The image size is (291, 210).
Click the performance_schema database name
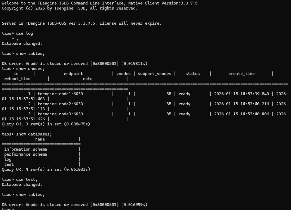point(26,154)
